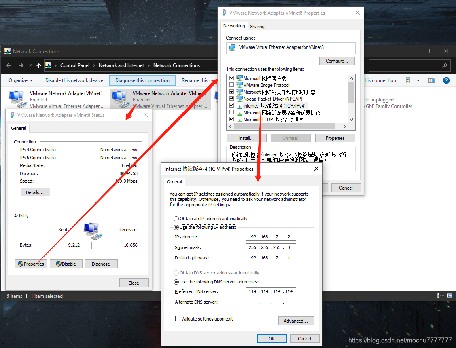Toggle Microsoft LLDP 协议驱动程序 checkbox
Image resolution: width=456 pixels, height=348 pixels.
pos(231,119)
